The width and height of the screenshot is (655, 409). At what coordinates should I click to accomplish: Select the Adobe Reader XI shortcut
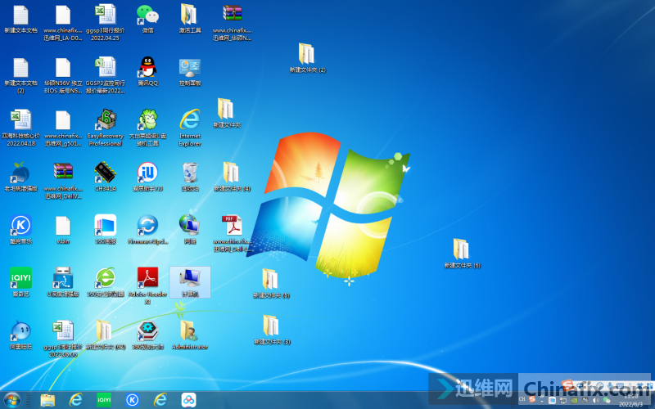tap(147, 285)
